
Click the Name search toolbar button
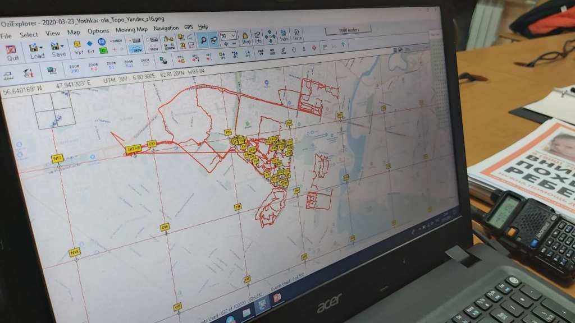[297, 35]
